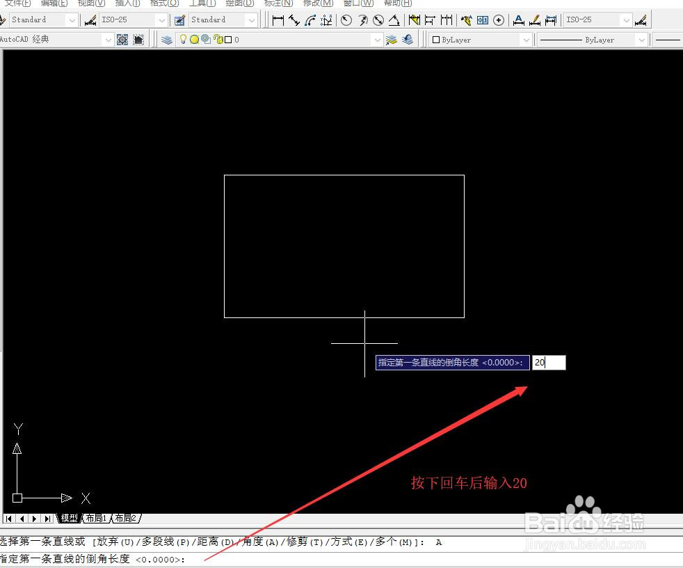The height and width of the screenshot is (568, 683).
Task: Go to previous layout tab arrow
Action: [x=22, y=519]
